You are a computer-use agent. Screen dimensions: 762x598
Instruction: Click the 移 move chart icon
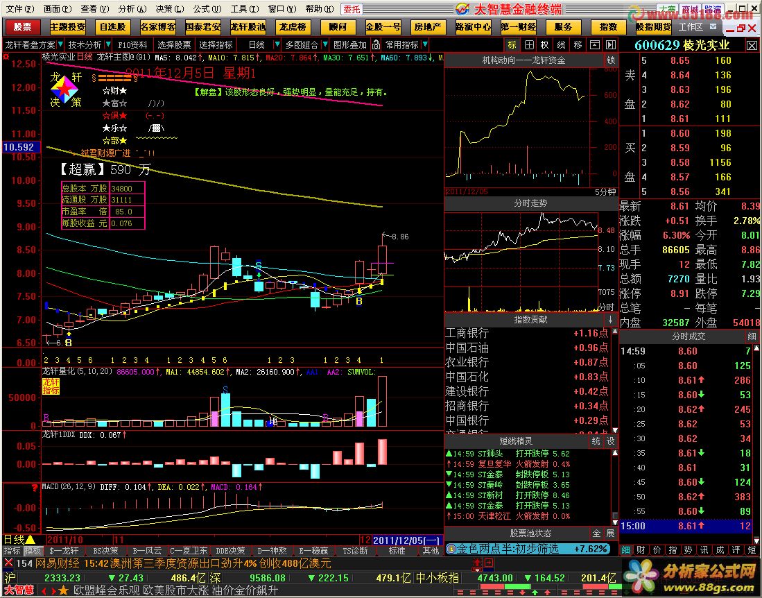pos(578,44)
